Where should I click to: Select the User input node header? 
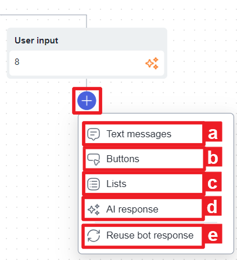coord(87,40)
